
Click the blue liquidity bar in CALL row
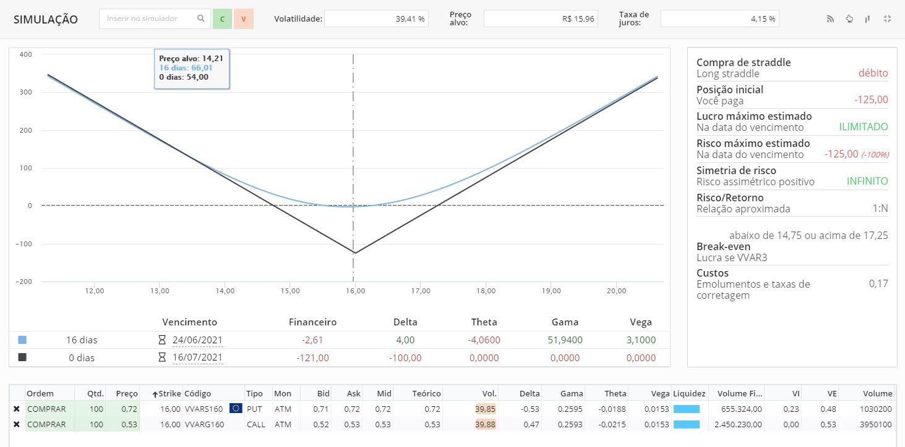(x=687, y=424)
